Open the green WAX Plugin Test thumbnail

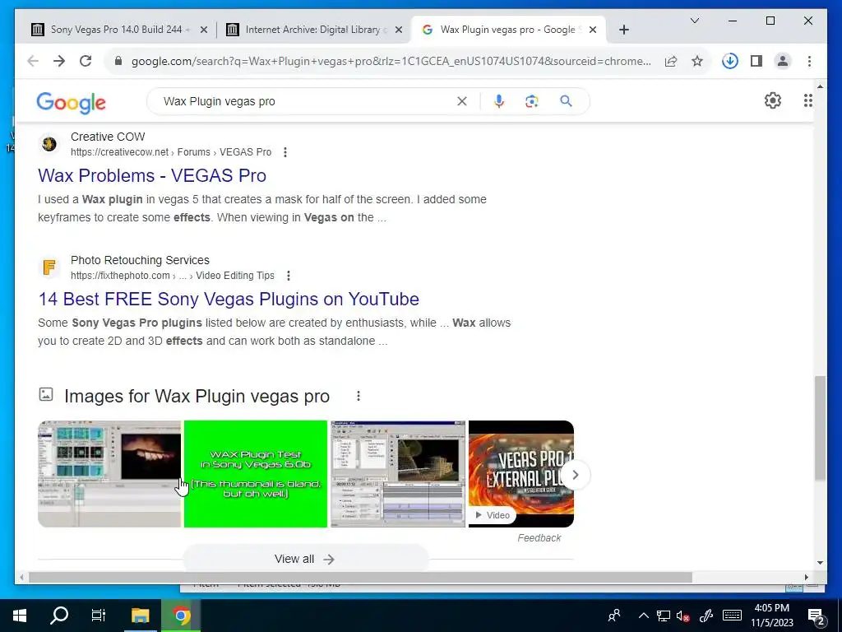(x=256, y=474)
